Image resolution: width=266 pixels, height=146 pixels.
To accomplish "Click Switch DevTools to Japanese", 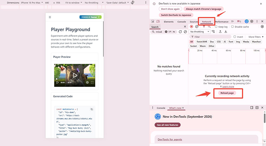I will point(176,15).
